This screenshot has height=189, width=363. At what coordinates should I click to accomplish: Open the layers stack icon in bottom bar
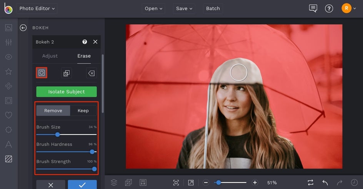click(114, 182)
